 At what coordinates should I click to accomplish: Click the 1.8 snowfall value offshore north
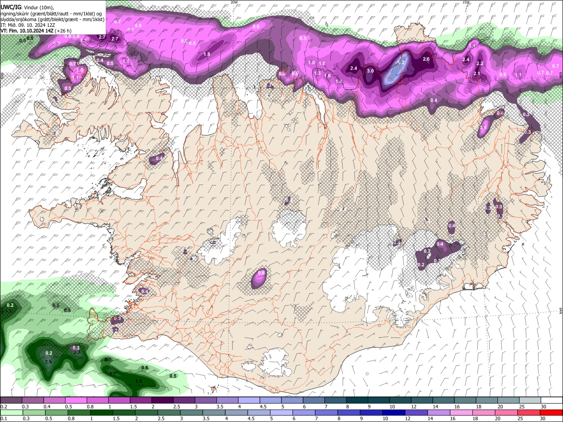coord(207,55)
